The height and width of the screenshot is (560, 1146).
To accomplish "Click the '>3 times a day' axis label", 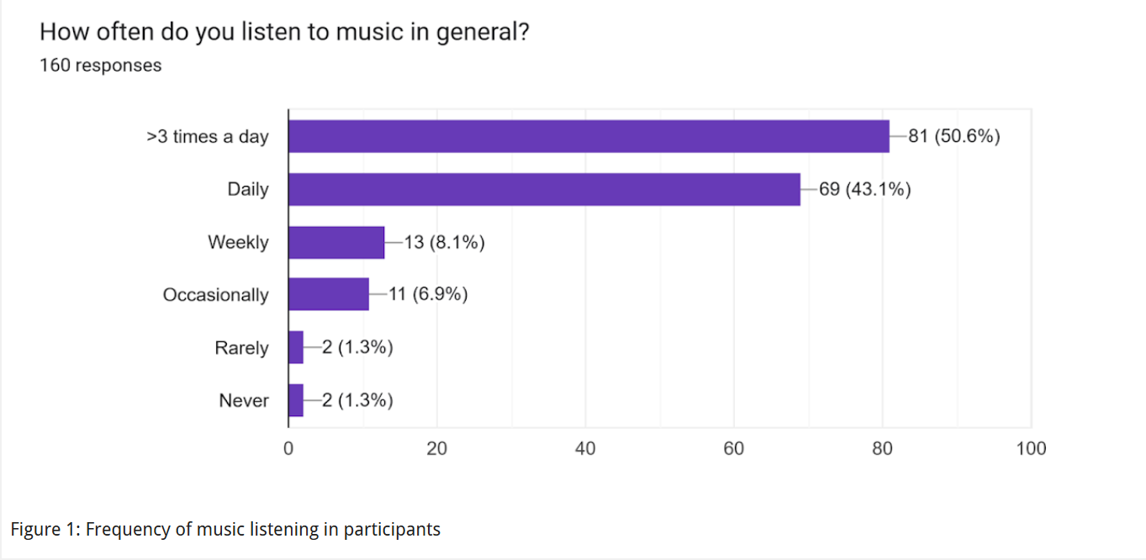I will click(x=208, y=136).
